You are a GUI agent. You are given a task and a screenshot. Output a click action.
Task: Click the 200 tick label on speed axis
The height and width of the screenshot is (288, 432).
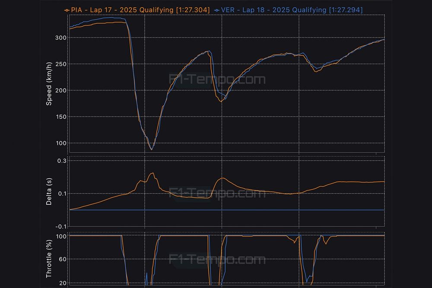tap(60, 90)
